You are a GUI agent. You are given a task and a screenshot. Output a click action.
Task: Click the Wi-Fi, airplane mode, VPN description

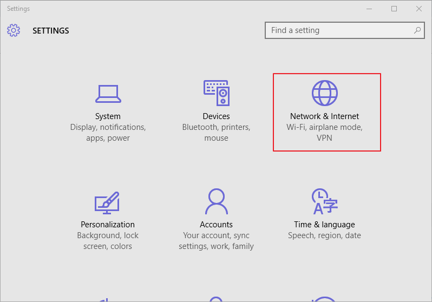(324, 133)
